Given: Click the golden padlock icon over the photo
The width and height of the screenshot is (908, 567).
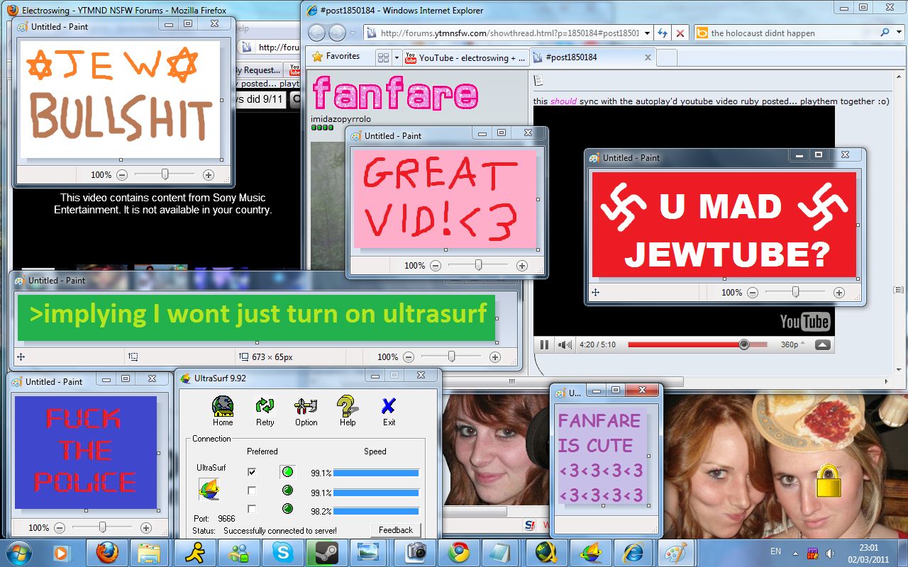Looking at the screenshot, I should pos(828,481).
